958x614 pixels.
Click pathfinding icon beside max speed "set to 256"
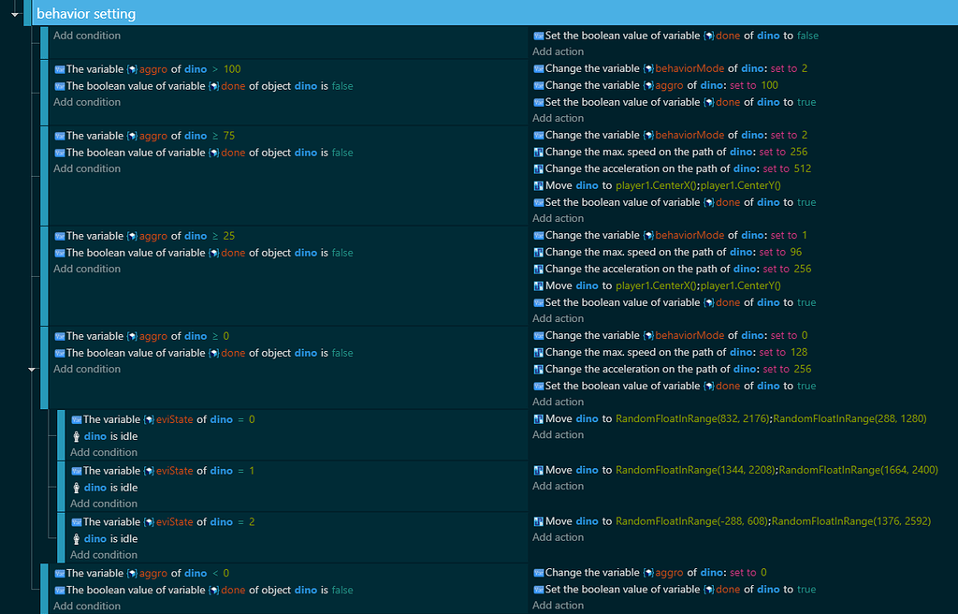[538, 153]
